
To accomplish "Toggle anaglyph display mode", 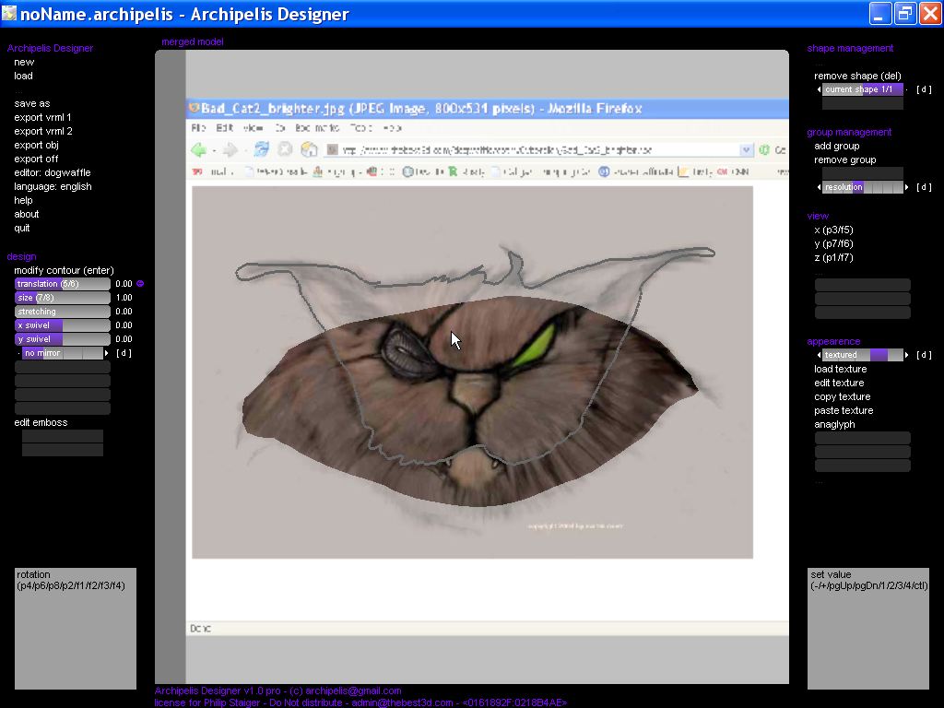I will pyautogui.click(x=834, y=424).
